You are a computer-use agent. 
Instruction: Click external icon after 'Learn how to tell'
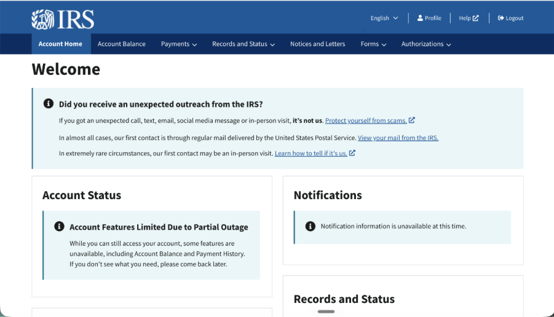352,153
